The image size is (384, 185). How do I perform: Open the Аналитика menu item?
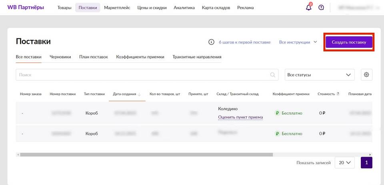click(184, 8)
